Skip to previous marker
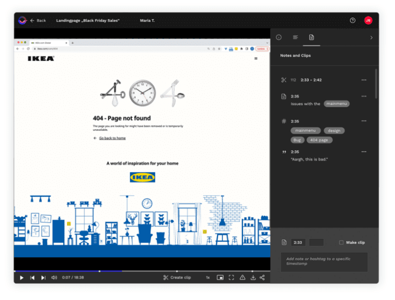Image resolution: width=395 pixels, height=300 pixels. (32, 277)
